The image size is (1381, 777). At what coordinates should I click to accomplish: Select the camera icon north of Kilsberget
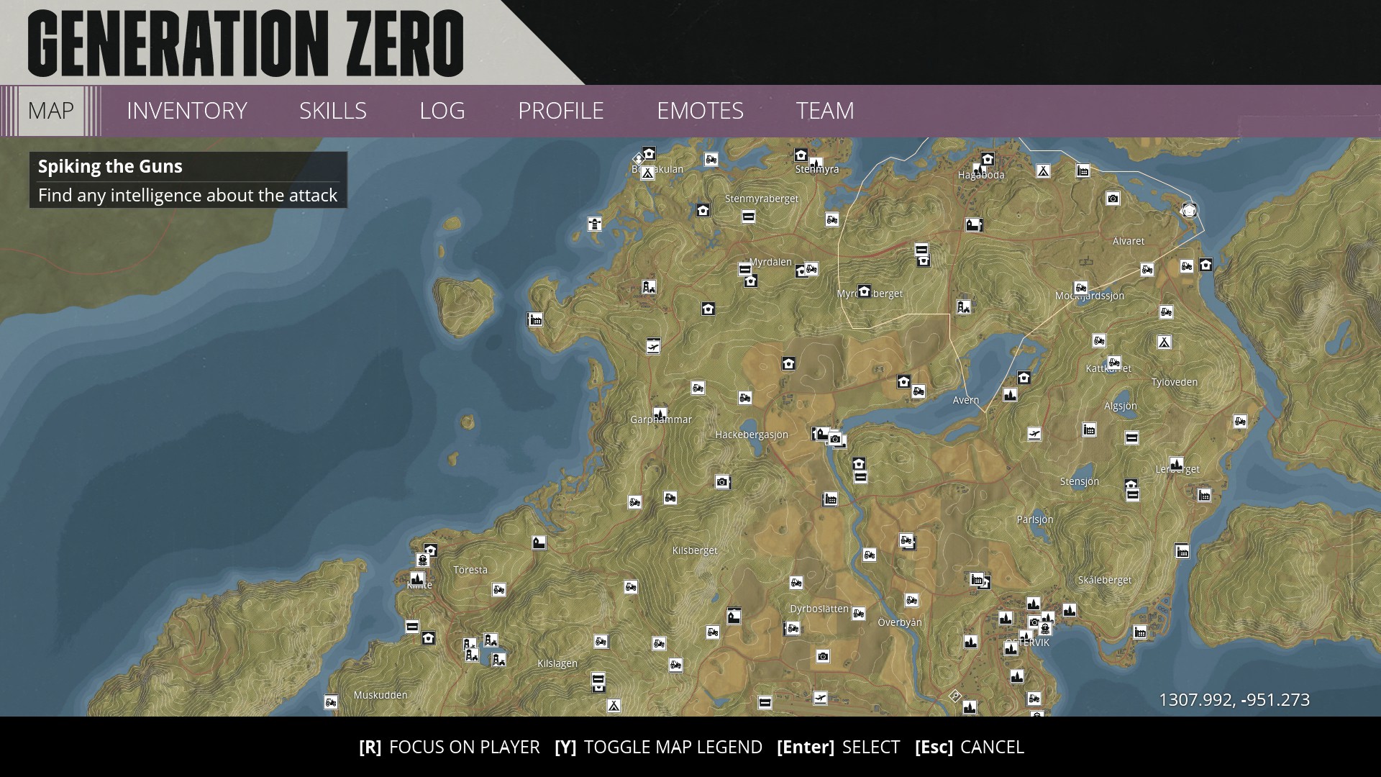pos(723,481)
